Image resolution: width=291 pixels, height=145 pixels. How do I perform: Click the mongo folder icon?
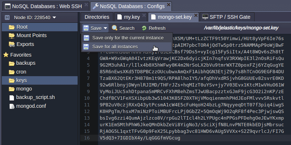click(x=12, y=89)
